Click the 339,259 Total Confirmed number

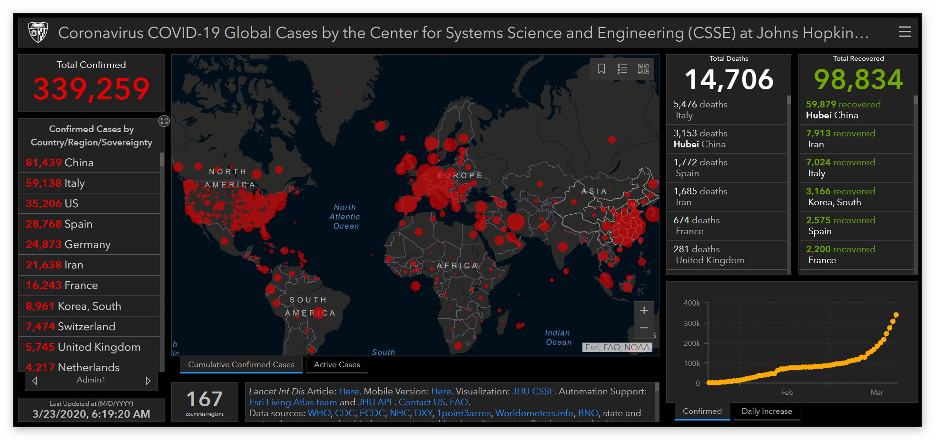[91, 89]
